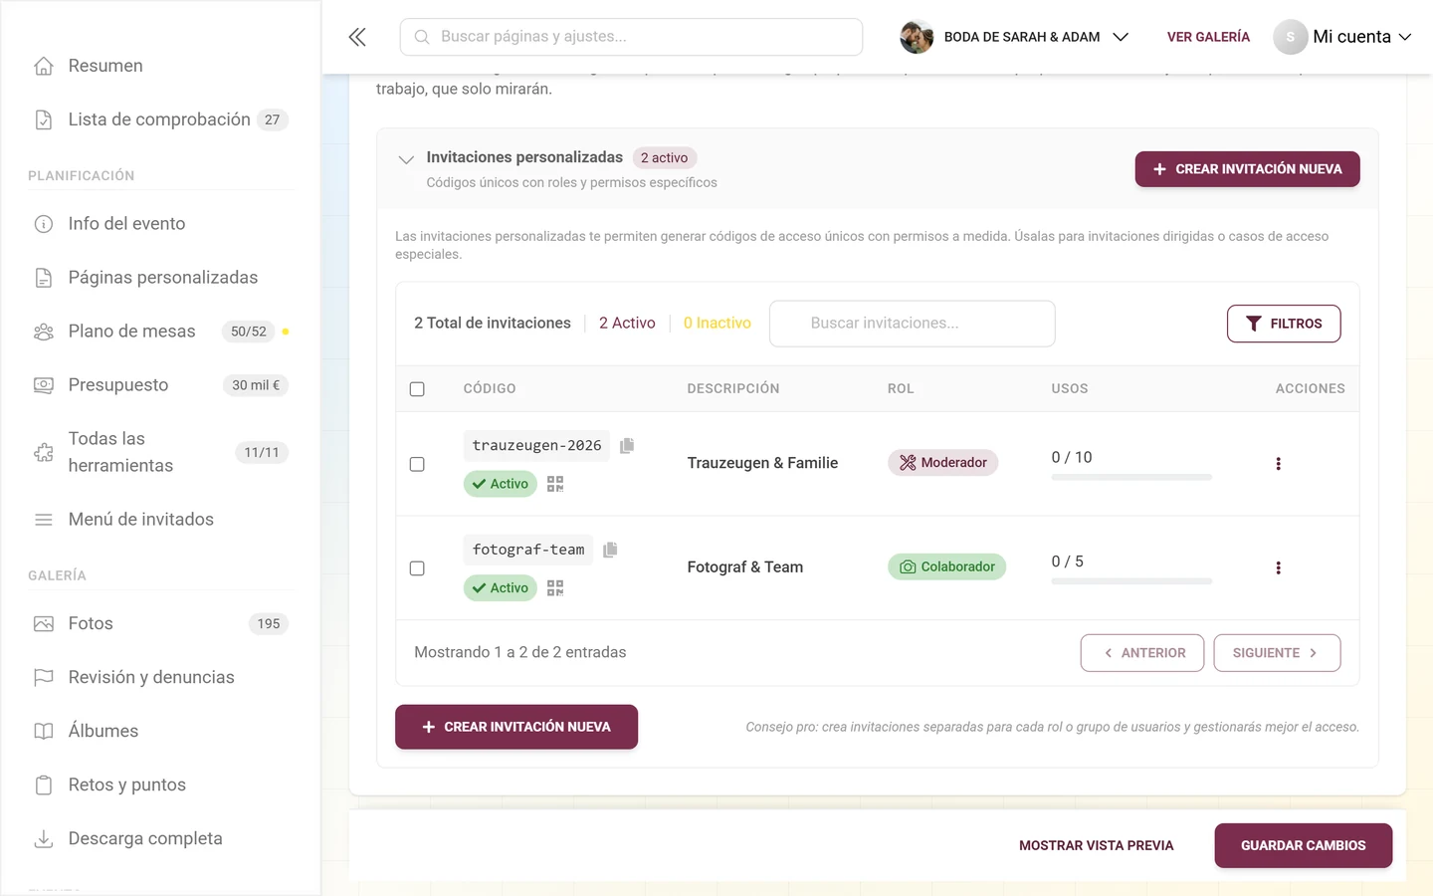The image size is (1433, 896).
Task: Show QR code for fotograf-team
Action: [x=555, y=588]
